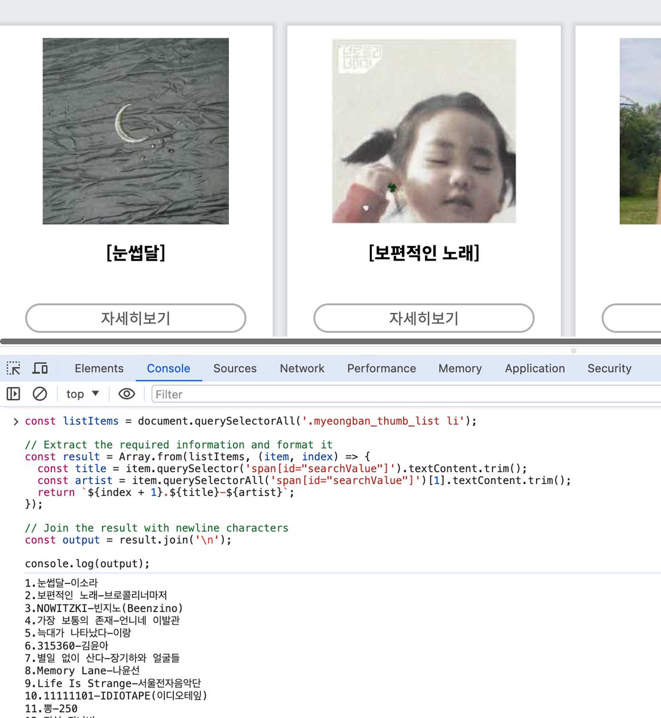Viewport: 661px width, 718px height.
Task: Activate the inspect element picker icon
Action: 13,368
